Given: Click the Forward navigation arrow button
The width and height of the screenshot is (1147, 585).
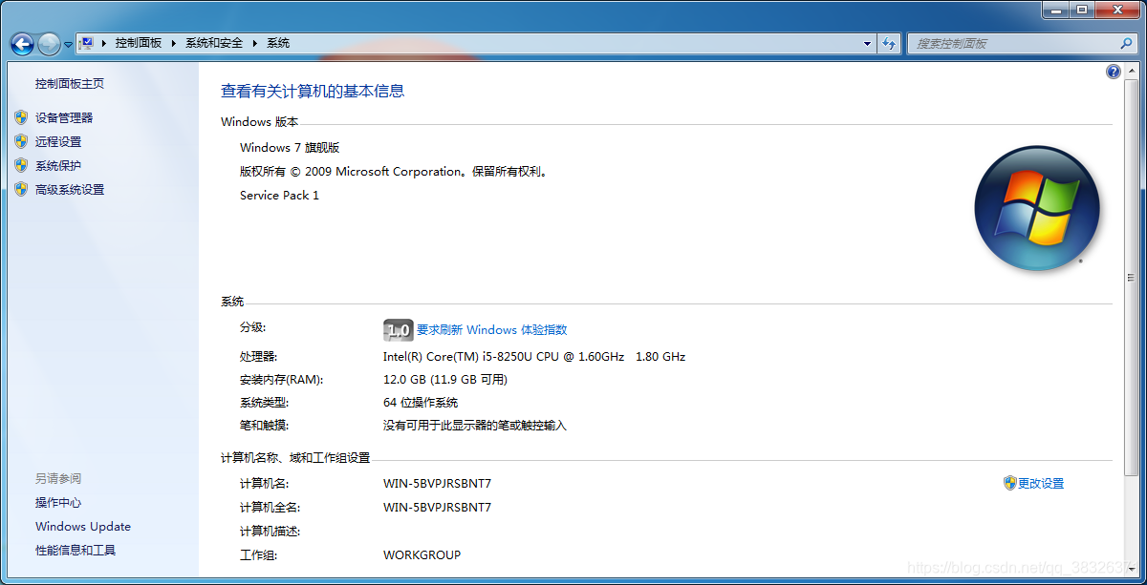Looking at the screenshot, I should [49, 44].
